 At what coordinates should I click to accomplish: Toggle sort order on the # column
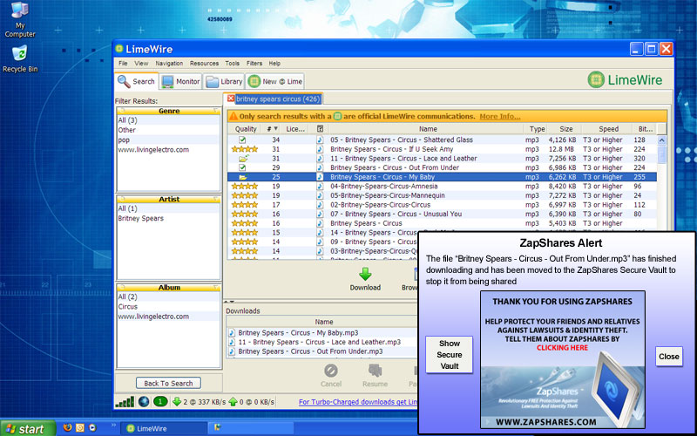pyautogui.click(x=272, y=129)
